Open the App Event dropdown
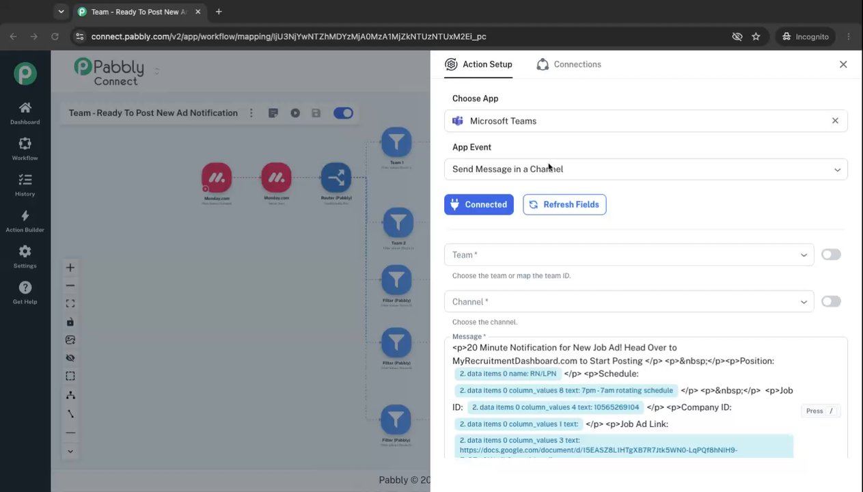This screenshot has height=492, width=863. click(646, 169)
